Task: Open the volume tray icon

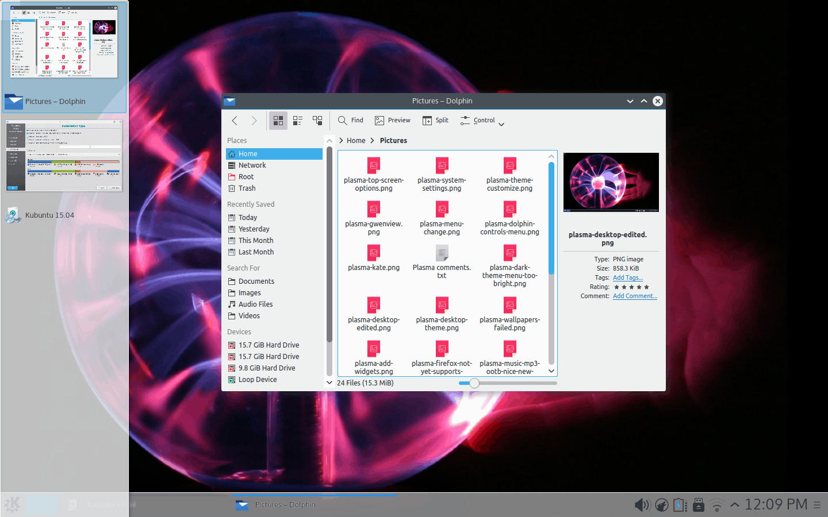Action: click(642, 505)
